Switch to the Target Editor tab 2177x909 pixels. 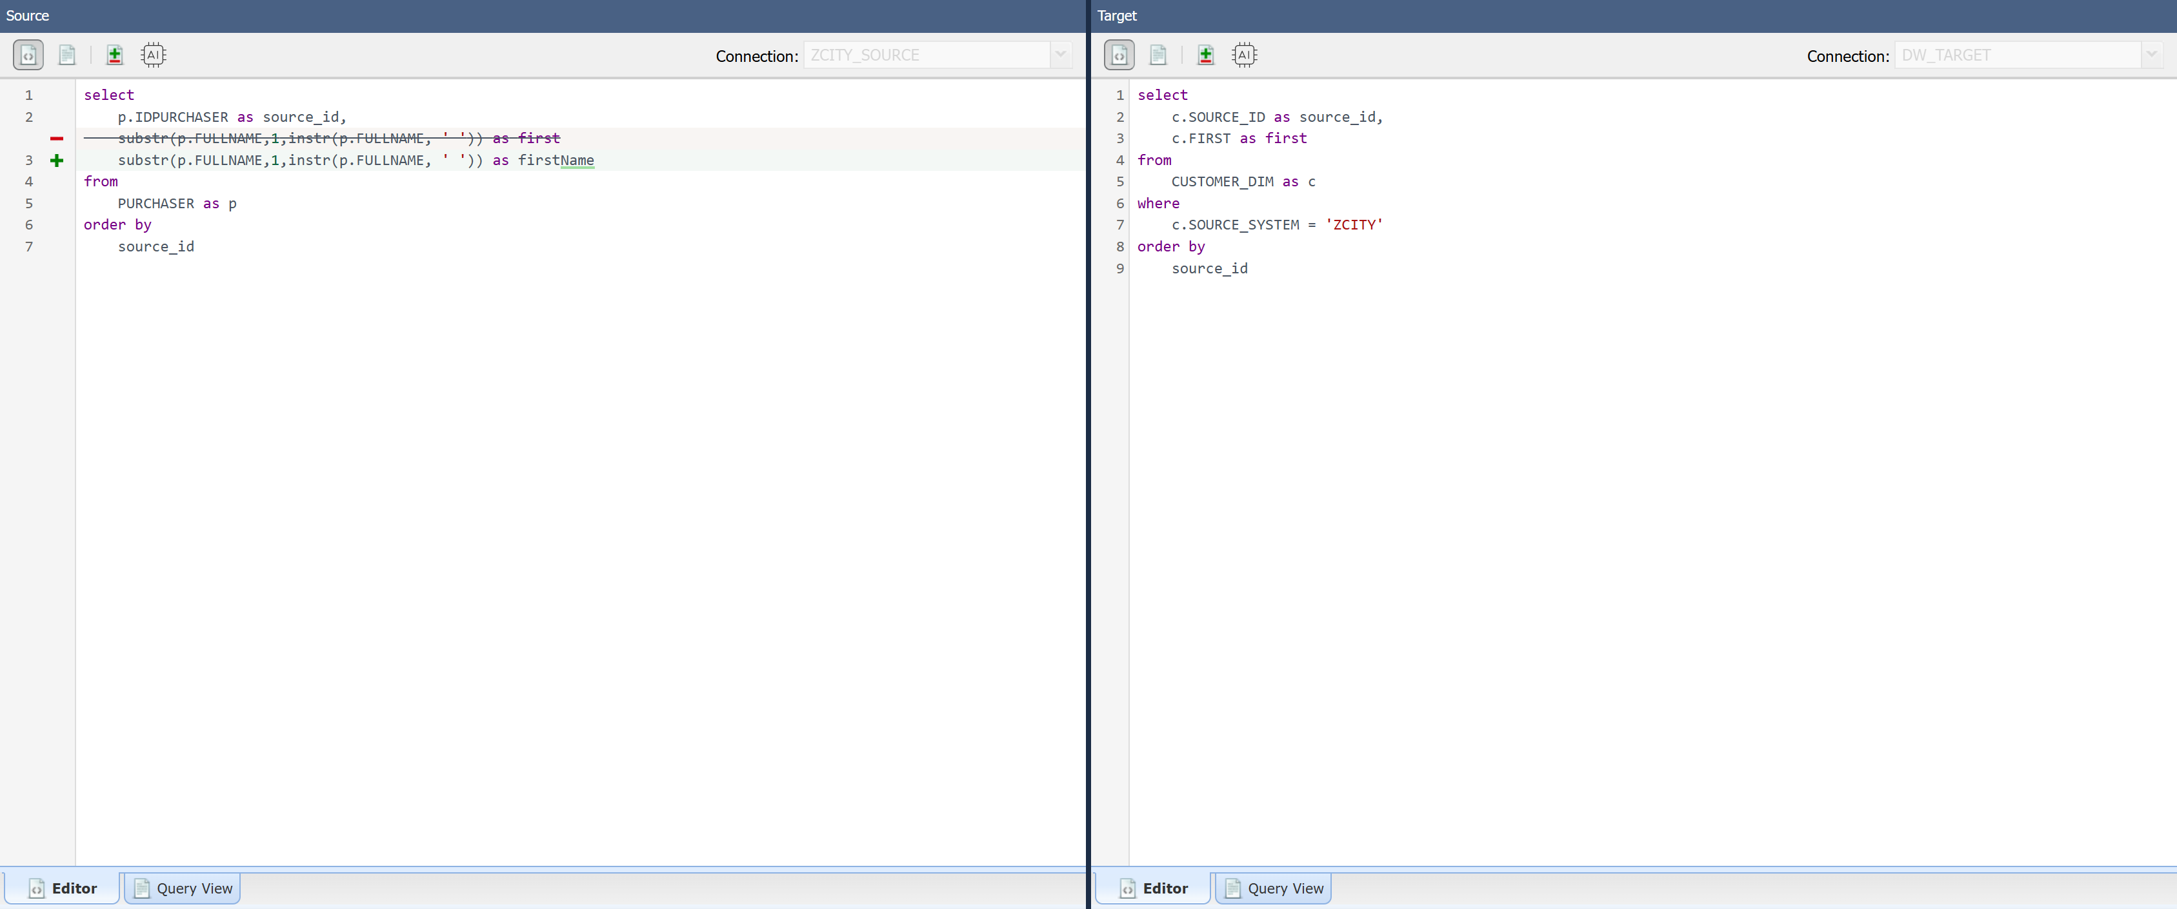pyautogui.click(x=1154, y=888)
